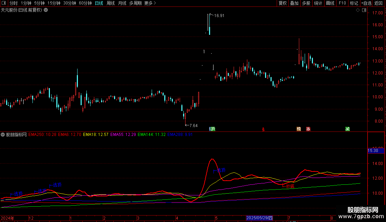
Task: Expand the 更多 periods menu
Action: tap(150, 3)
